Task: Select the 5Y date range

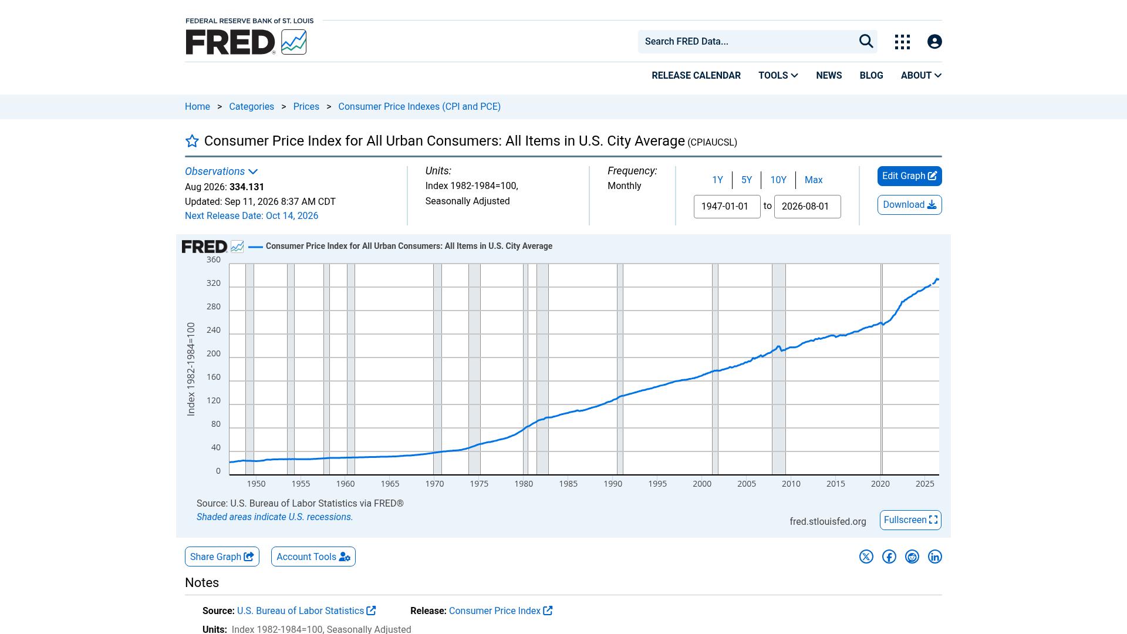Action: click(747, 180)
